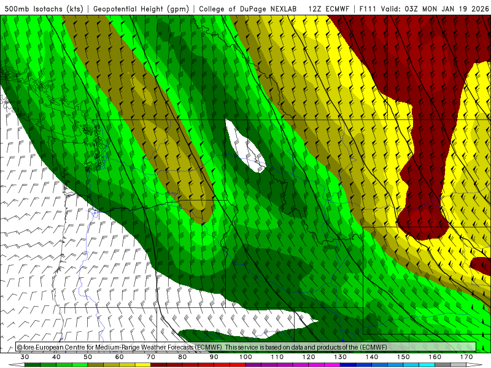Click the 90 label on the color scale
This screenshot has width=491, height=368.
click(x=214, y=357)
